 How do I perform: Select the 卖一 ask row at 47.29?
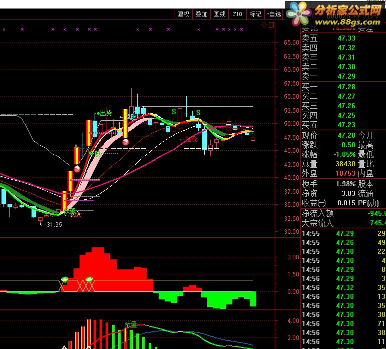343,76
